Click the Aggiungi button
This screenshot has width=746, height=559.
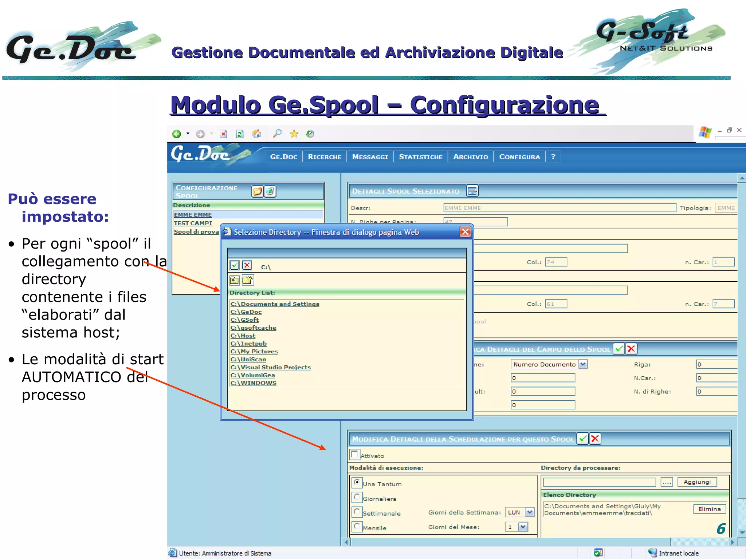697,482
